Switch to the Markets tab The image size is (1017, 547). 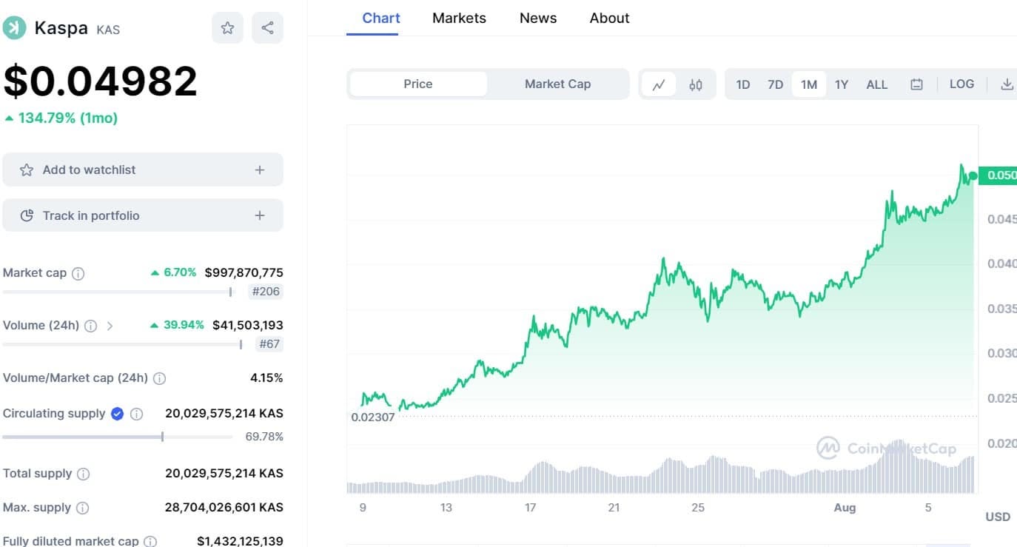[459, 18]
